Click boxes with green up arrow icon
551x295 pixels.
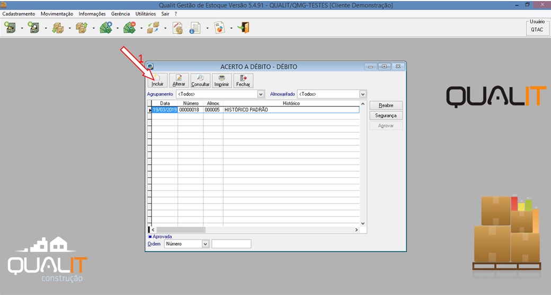[x=82, y=28]
